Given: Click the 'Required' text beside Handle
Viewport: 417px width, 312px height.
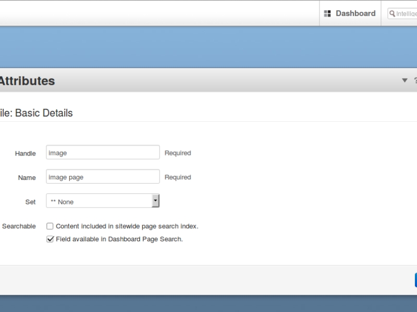Looking at the screenshot, I should coord(178,153).
